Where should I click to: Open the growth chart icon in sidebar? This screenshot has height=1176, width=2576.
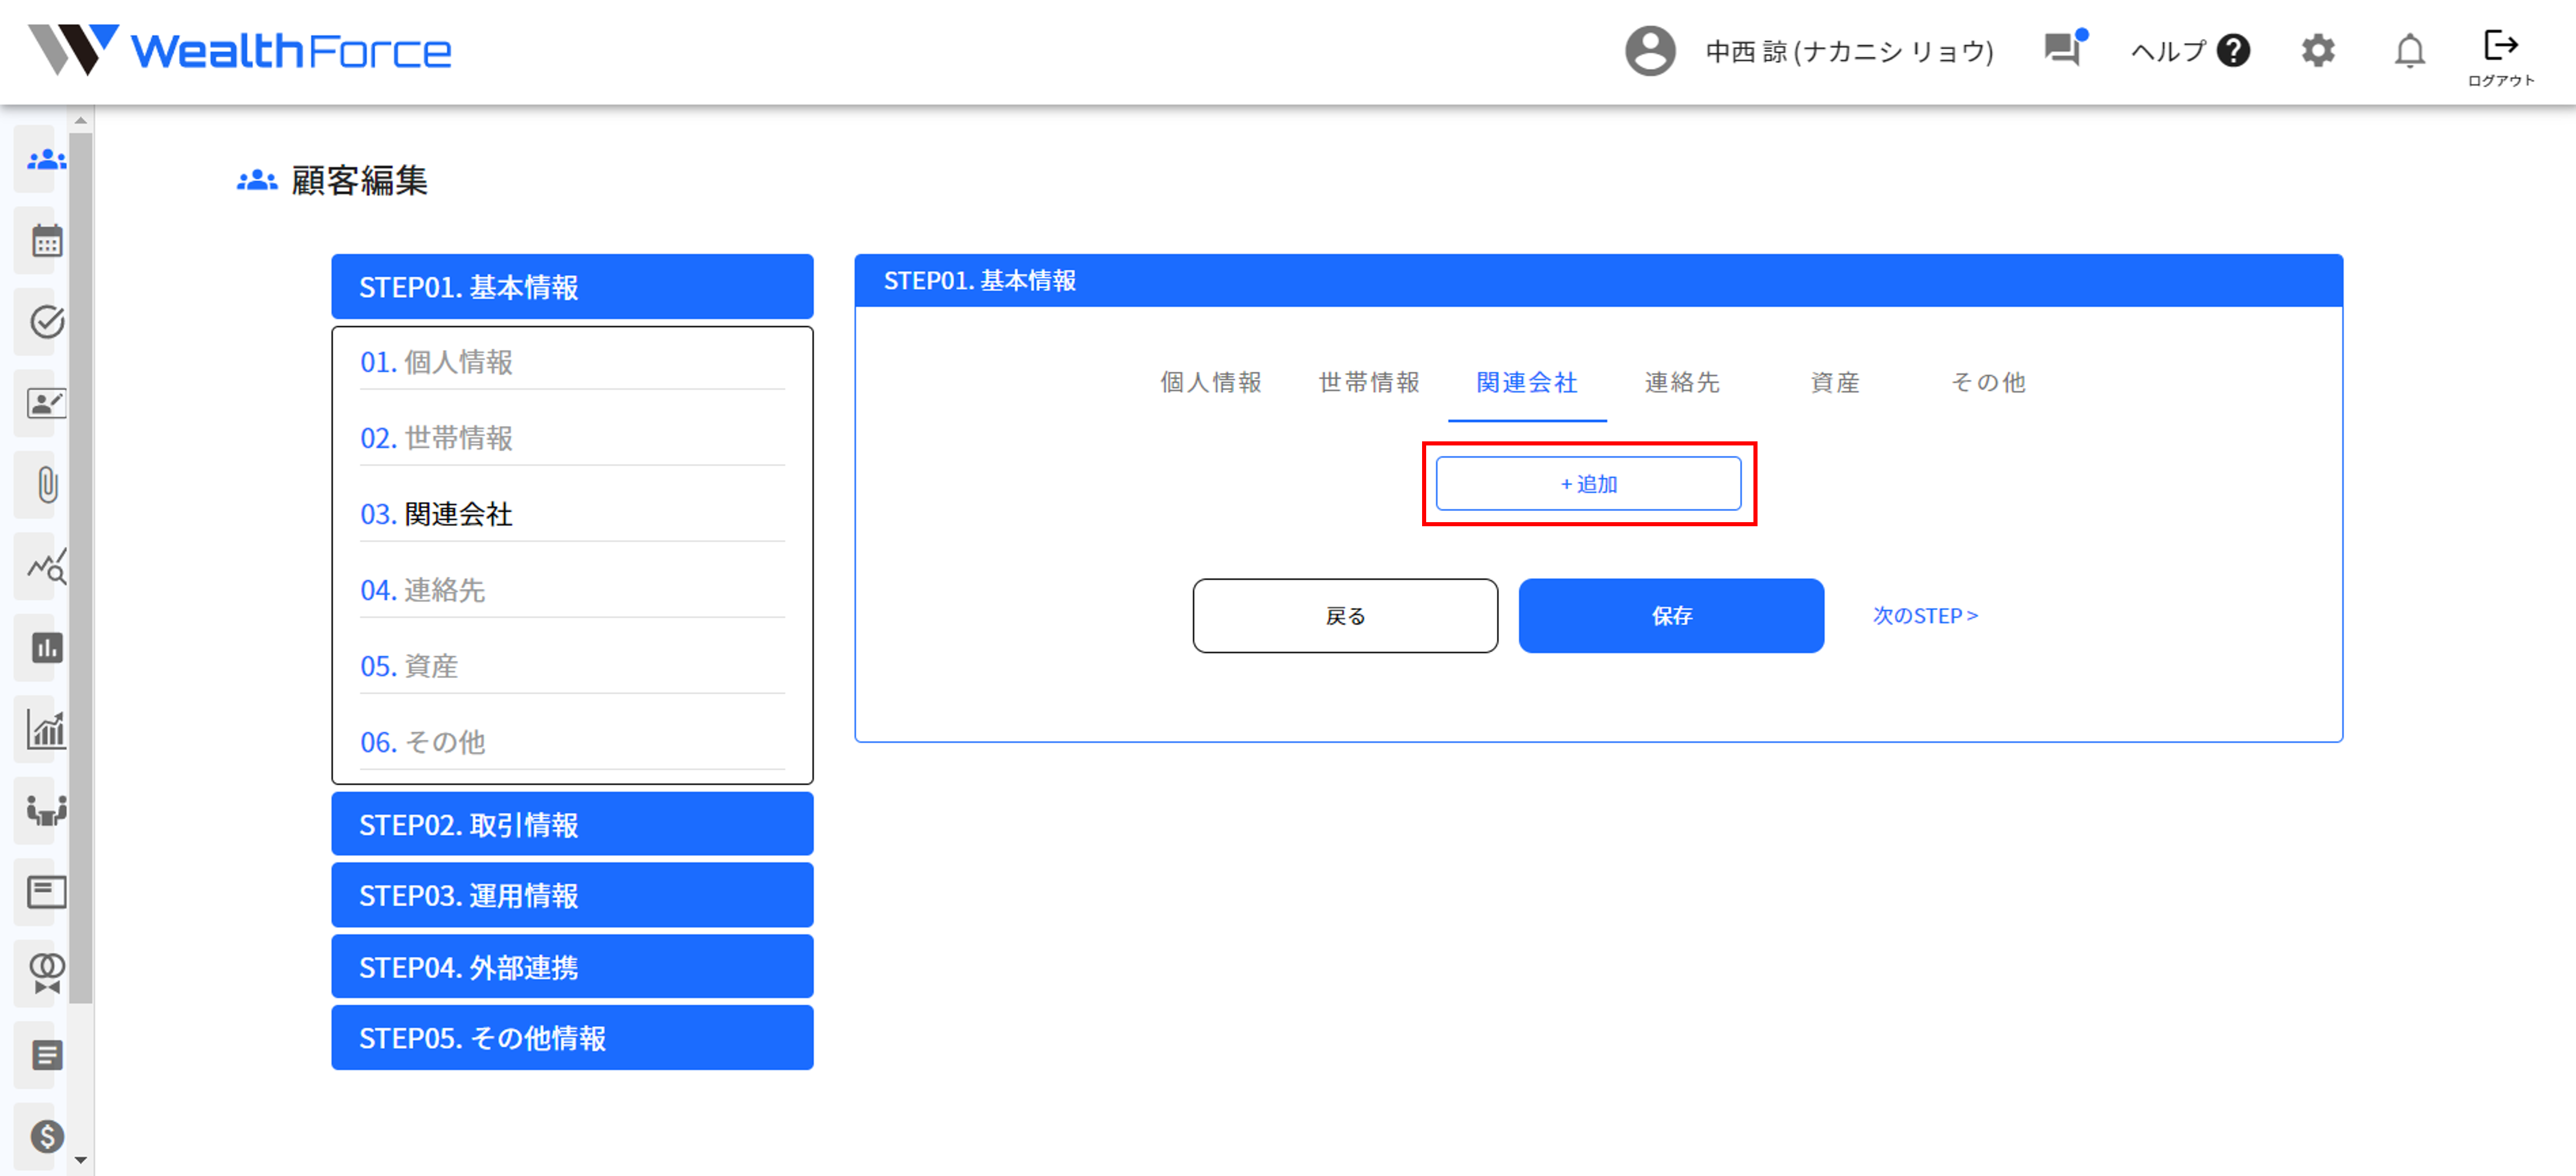click(x=46, y=729)
